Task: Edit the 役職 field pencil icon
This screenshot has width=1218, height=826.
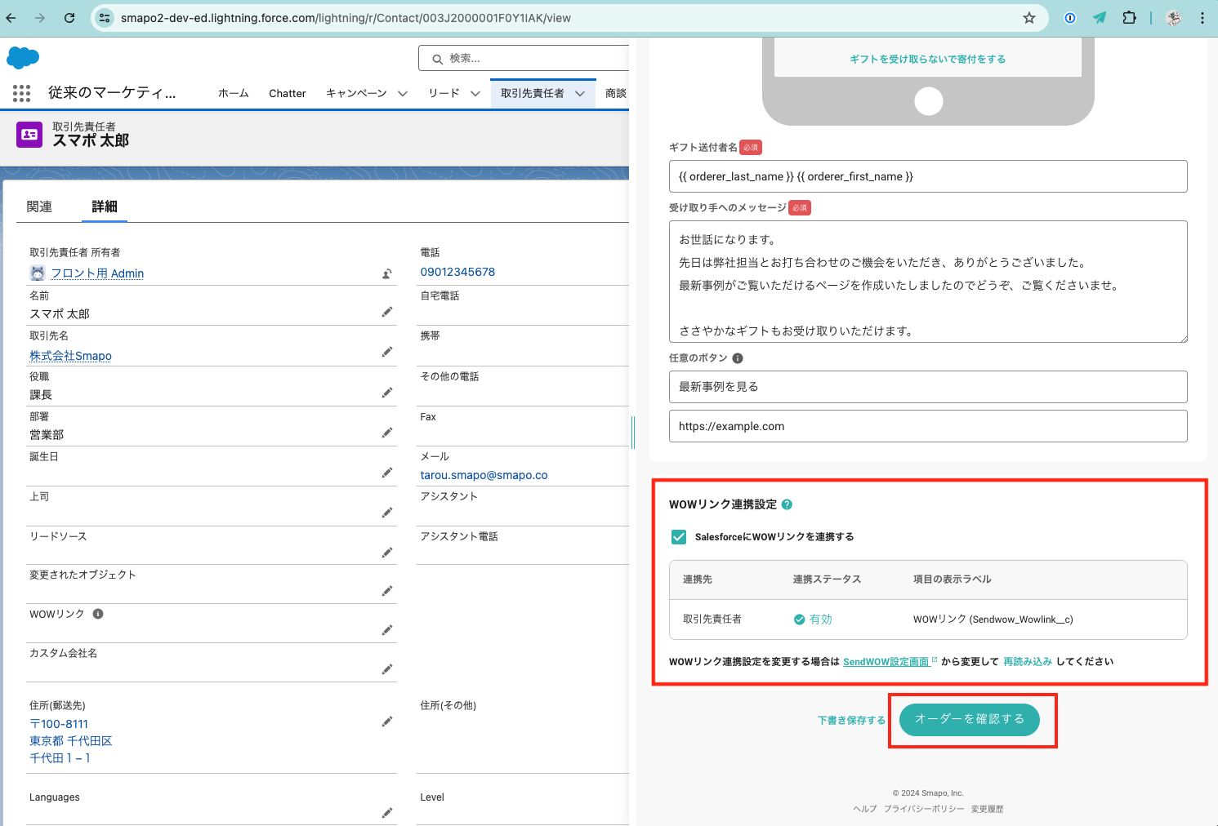Action: pos(387,393)
